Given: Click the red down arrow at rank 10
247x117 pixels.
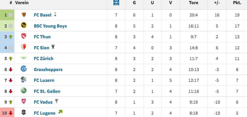Looking at the screenshot, I should click(11, 113).
